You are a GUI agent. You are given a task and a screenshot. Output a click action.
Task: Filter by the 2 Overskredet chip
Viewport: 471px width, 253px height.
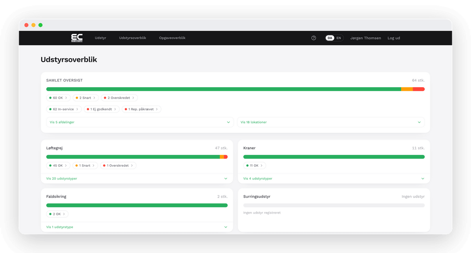pyautogui.click(x=119, y=98)
